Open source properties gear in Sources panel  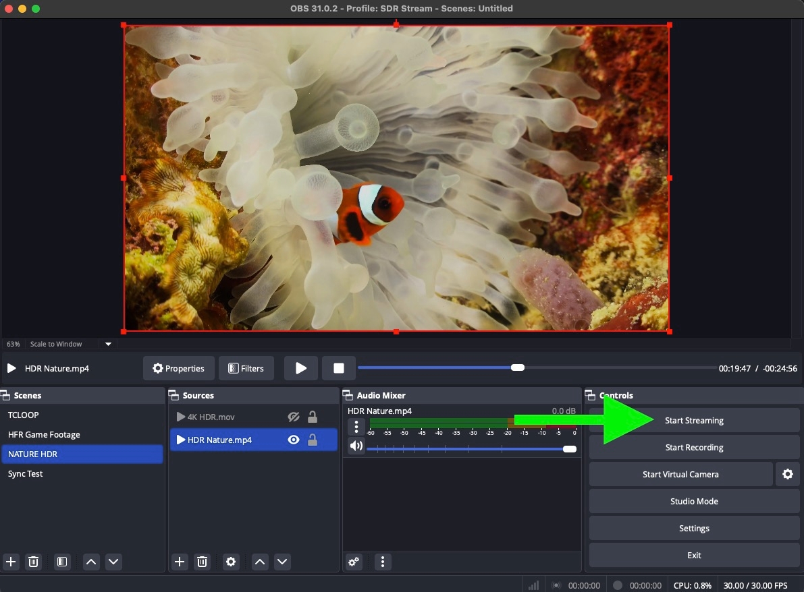pos(231,562)
